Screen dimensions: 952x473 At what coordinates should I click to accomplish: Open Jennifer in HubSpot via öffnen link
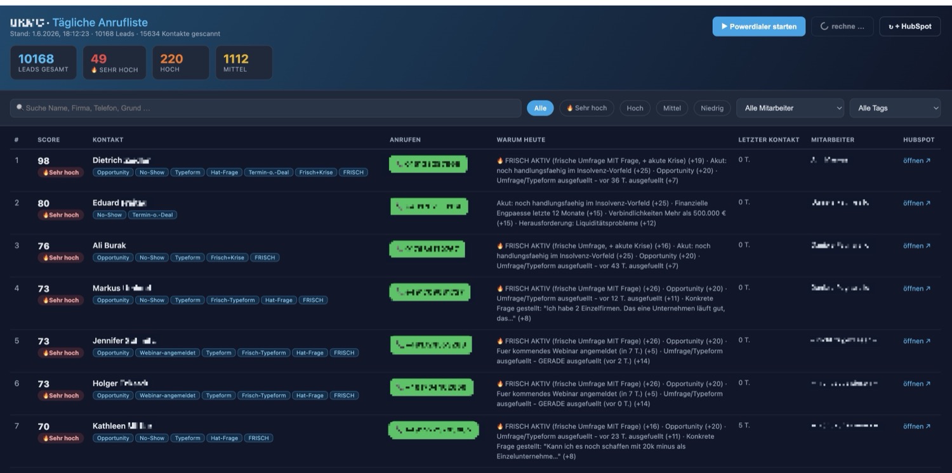(x=916, y=341)
